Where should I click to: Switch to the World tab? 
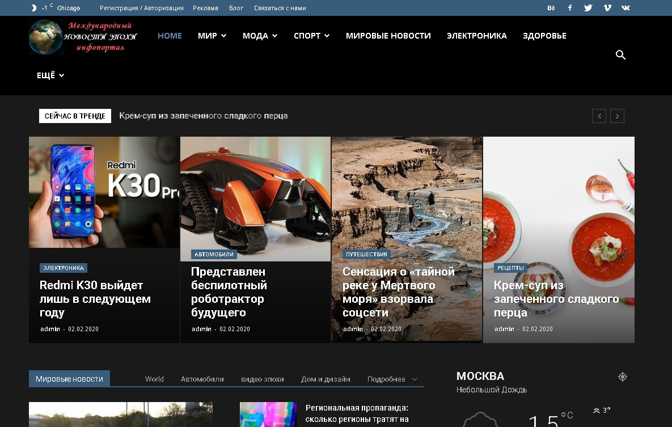(154, 379)
